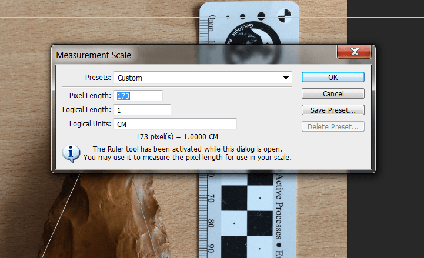Image resolution: width=424 pixels, height=258 pixels.
Task: Focus the Pixel Length field showing 173
Action: (139, 96)
